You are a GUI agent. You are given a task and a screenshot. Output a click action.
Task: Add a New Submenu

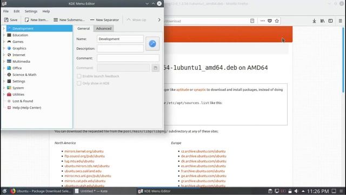(x=69, y=19)
